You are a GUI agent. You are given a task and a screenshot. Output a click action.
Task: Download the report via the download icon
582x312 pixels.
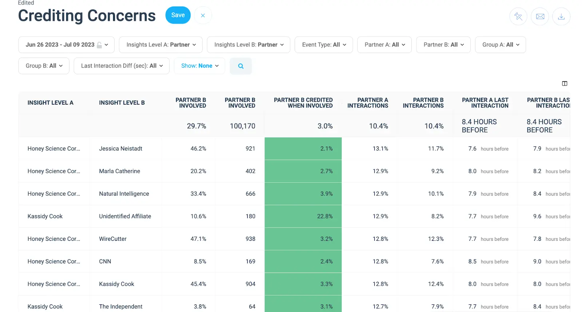[x=561, y=16]
